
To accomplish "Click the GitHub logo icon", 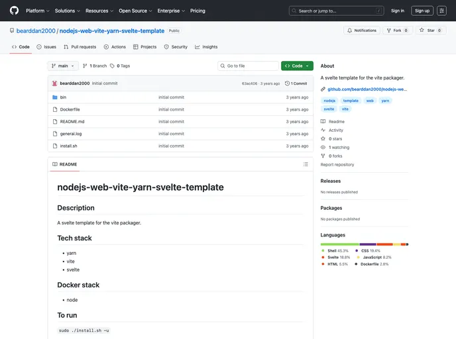I will (14, 11).
